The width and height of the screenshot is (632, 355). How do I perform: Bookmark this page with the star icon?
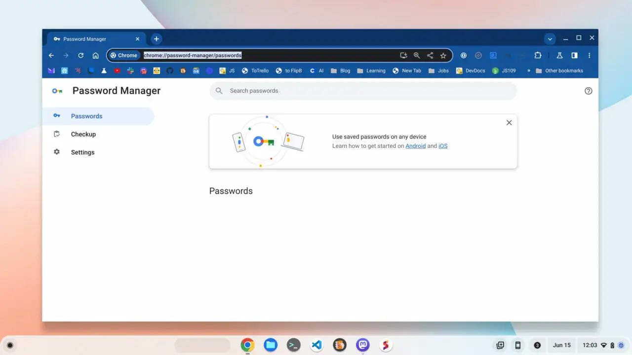point(443,56)
